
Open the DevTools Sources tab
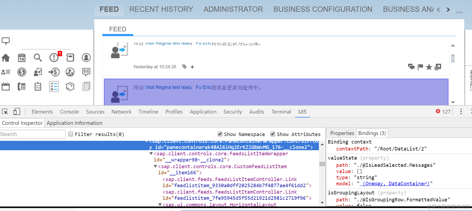[x=95, y=112]
